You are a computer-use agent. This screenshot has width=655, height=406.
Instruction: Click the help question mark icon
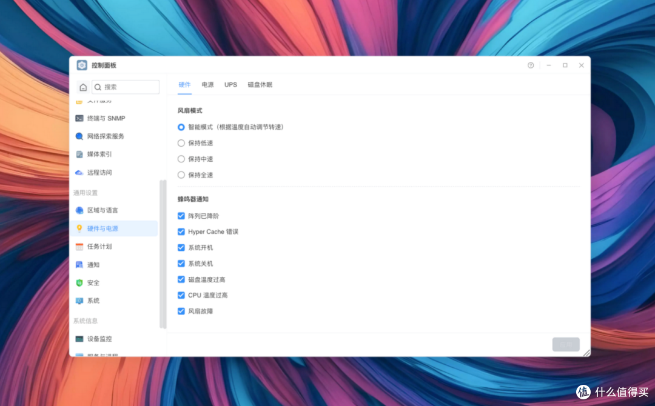(531, 65)
